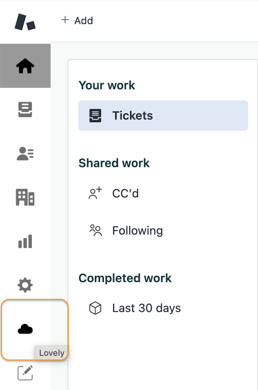The height and width of the screenshot is (390, 258).
Task: Open the Admin gear icon
Action: pos(25,285)
